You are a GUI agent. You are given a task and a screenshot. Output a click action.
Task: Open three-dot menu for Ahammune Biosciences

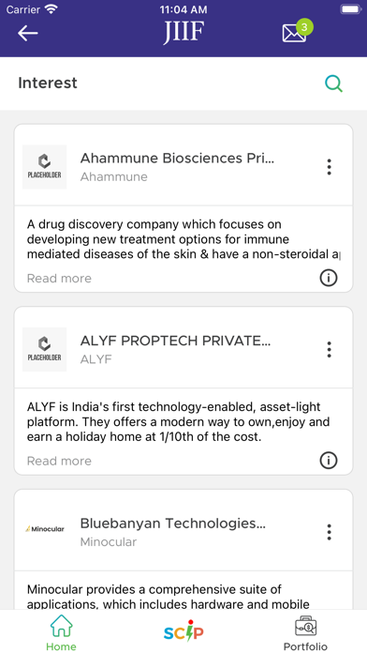point(330,167)
